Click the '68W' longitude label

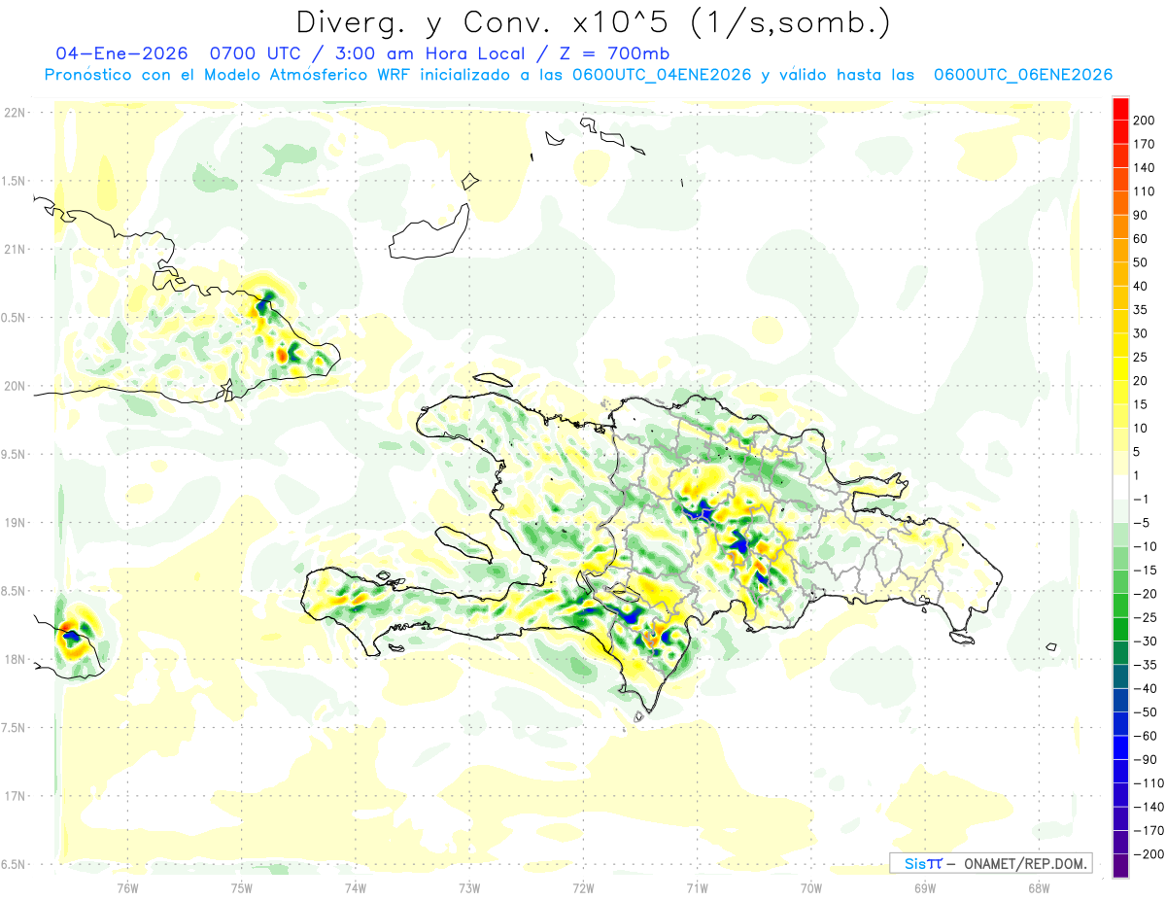point(1039,886)
